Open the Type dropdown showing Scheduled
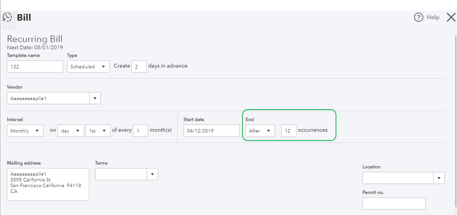Viewport: 457px width, 215px height. click(x=88, y=67)
